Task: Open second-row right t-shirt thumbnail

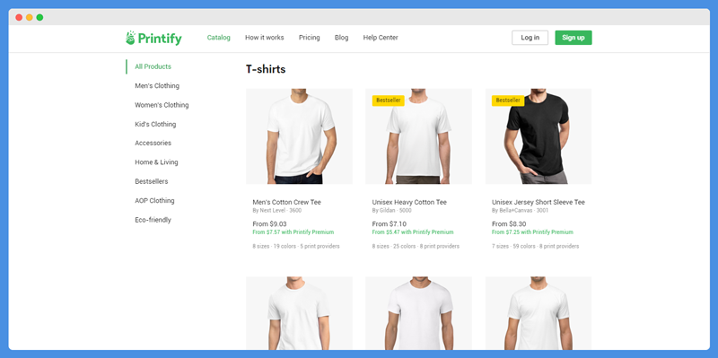Action: (538, 313)
